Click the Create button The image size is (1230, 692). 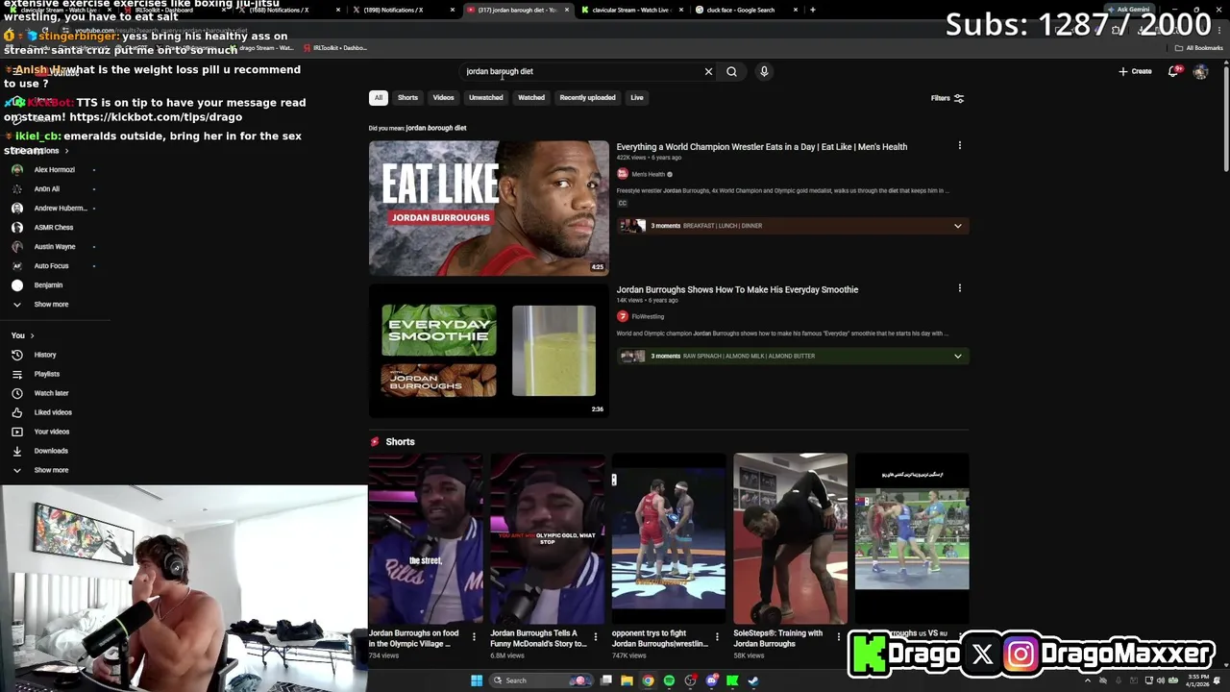coord(1135,71)
